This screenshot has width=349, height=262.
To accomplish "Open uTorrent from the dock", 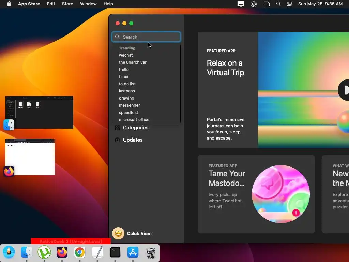I will [44, 252].
